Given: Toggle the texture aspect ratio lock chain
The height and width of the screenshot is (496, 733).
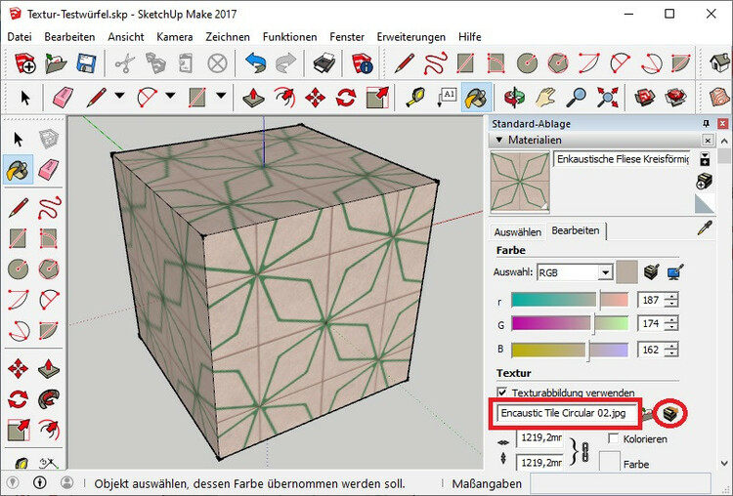Looking at the screenshot, I should click(x=584, y=452).
